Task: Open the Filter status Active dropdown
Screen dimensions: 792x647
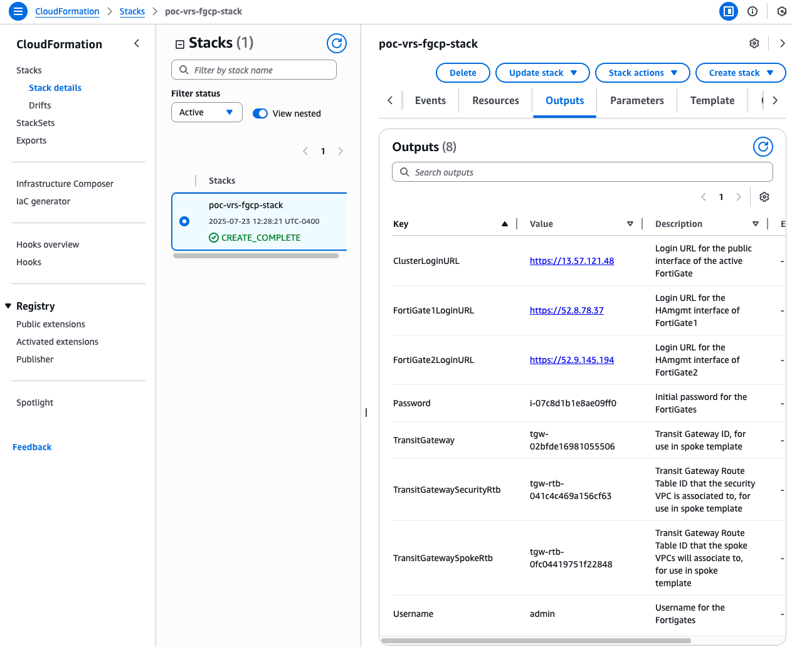Action: (207, 112)
